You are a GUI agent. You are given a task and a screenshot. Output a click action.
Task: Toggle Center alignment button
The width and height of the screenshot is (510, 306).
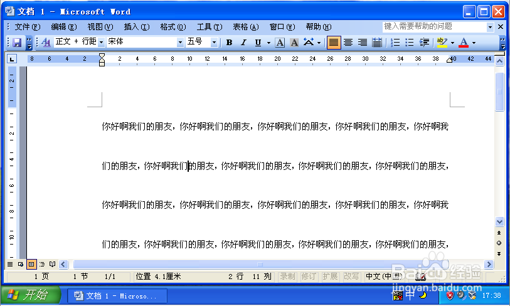(x=348, y=43)
